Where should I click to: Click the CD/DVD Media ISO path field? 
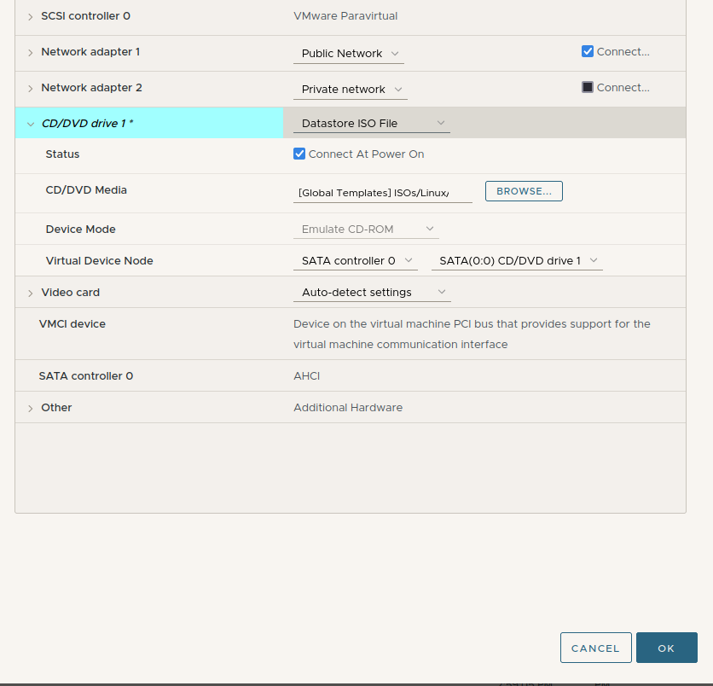381,194
